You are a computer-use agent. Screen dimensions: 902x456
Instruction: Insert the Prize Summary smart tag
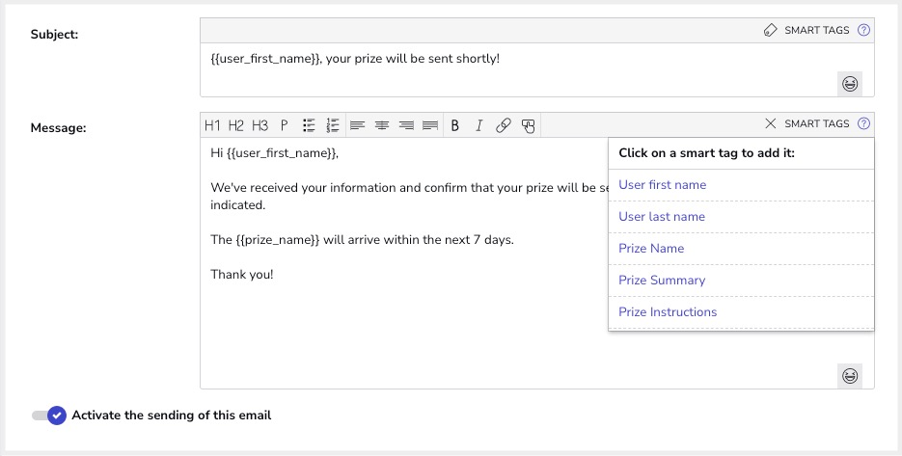[741, 280]
